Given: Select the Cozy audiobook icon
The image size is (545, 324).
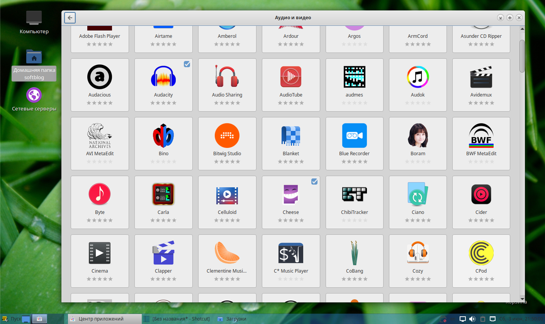Looking at the screenshot, I should coord(418,253).
